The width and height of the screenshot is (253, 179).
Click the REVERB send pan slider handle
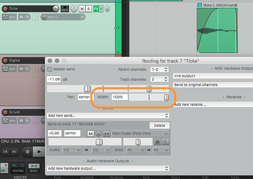pyautogui.click(x=138, y=142)
